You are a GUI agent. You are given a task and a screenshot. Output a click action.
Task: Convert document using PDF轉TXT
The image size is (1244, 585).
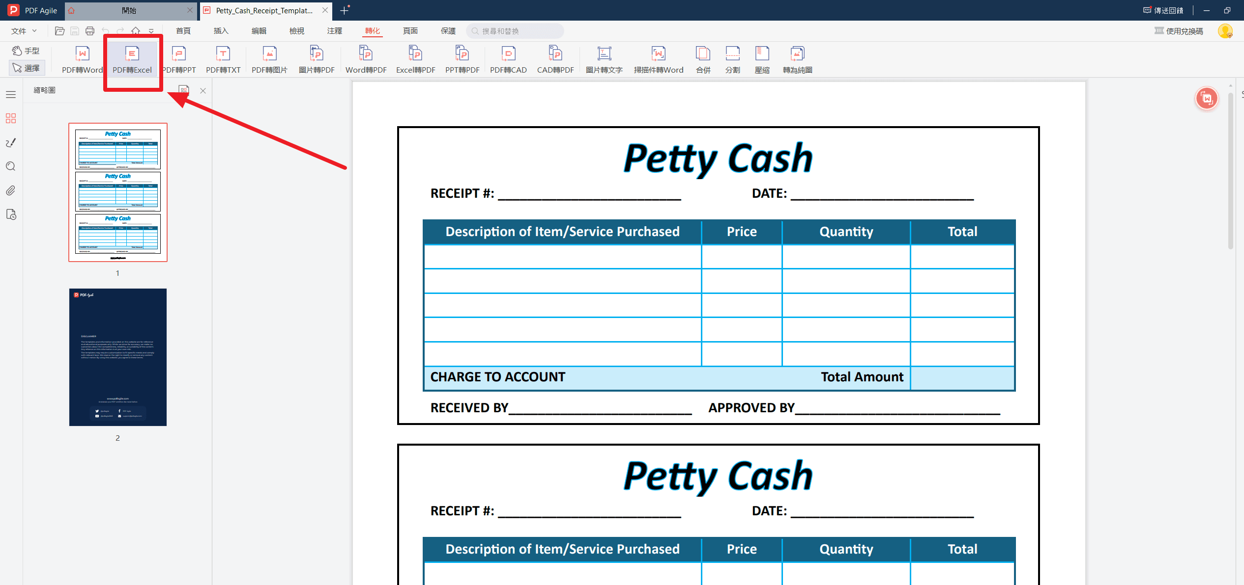click(223, 60)
